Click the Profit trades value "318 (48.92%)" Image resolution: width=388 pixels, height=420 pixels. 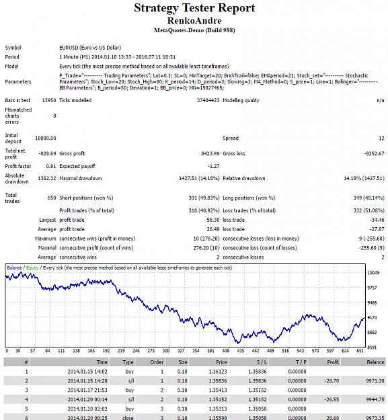[204, 210]
